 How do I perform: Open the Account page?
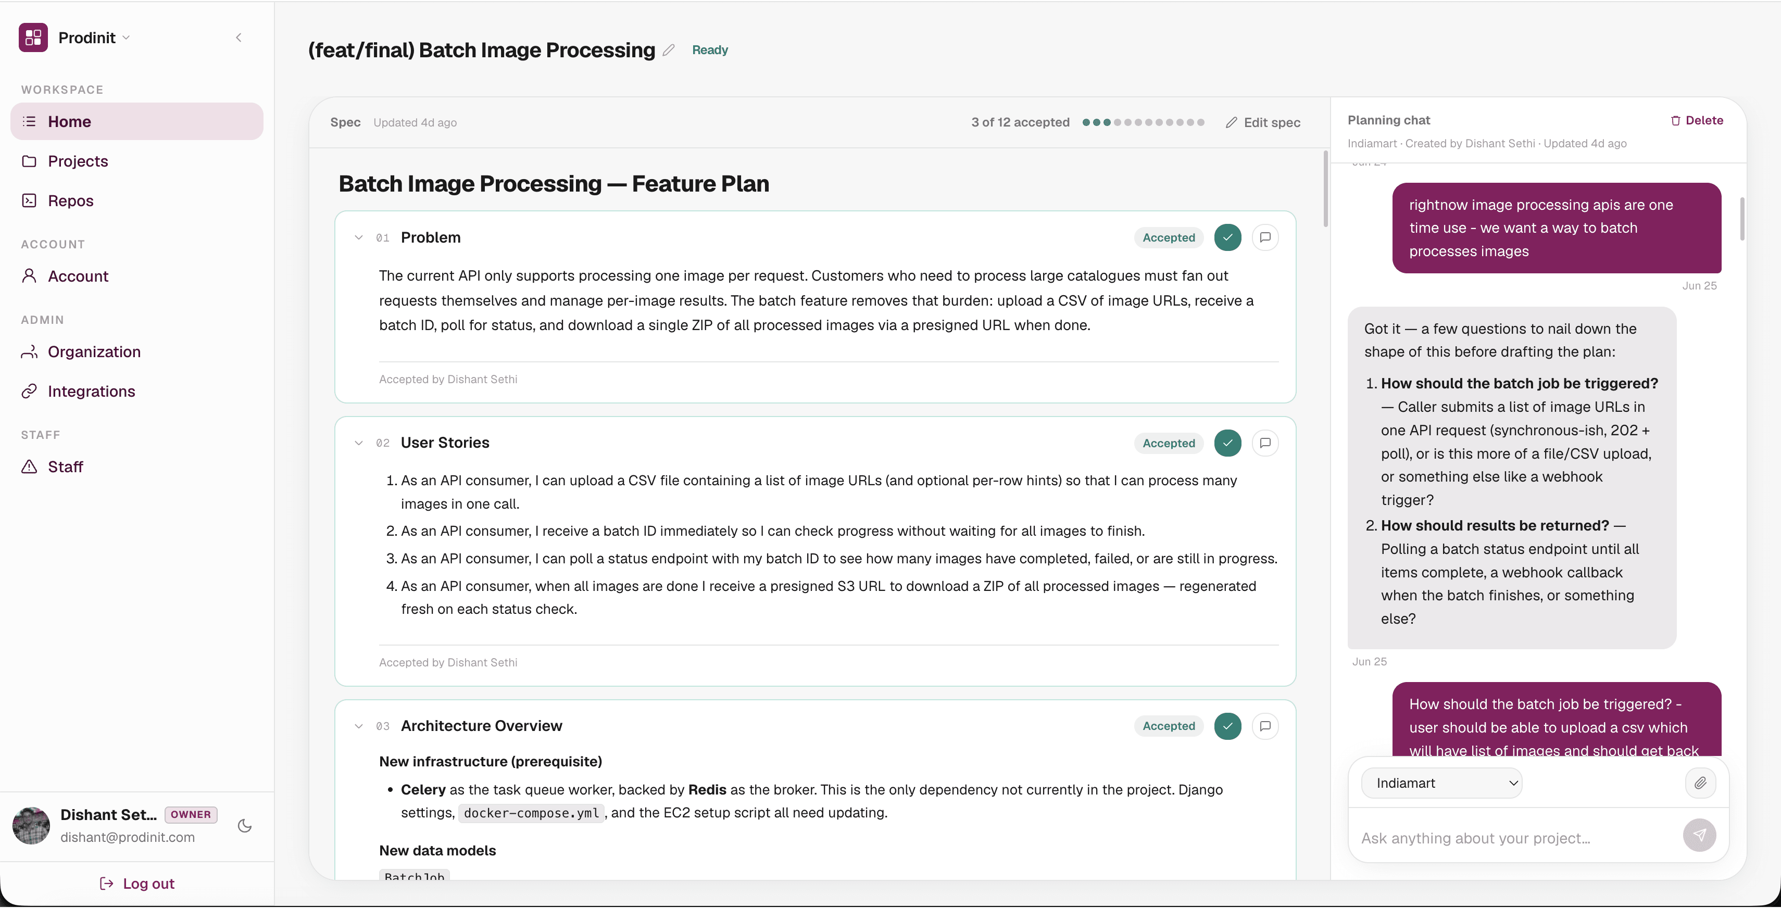pos(137,276)
